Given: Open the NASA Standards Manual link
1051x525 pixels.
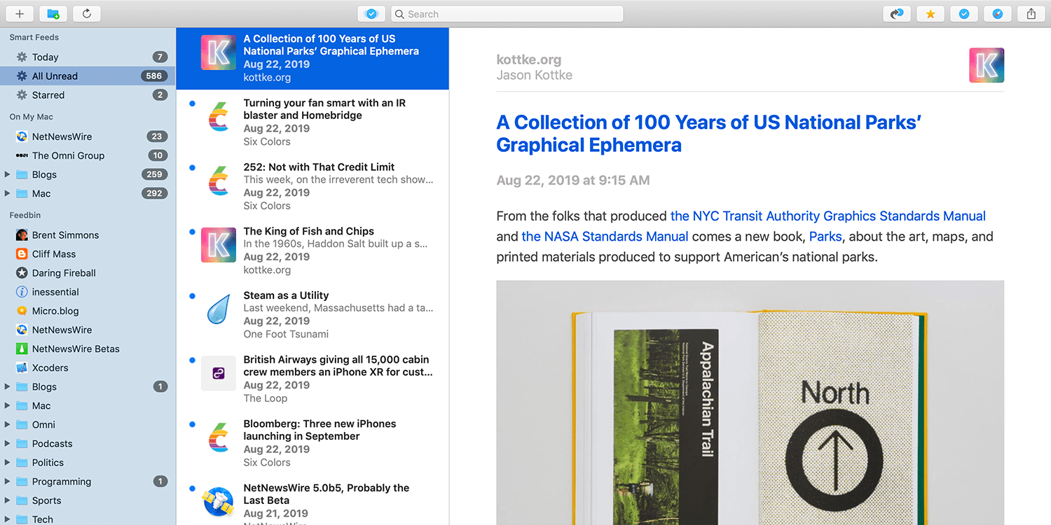Looking at the screenshot, I should pos(605,237).
